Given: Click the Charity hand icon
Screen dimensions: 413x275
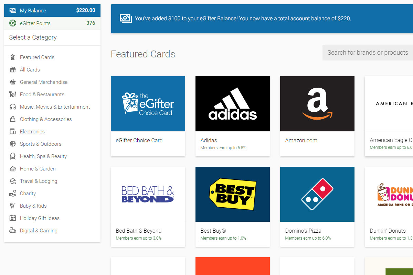Looking at the screenshot, I should (x=13, y=193).
